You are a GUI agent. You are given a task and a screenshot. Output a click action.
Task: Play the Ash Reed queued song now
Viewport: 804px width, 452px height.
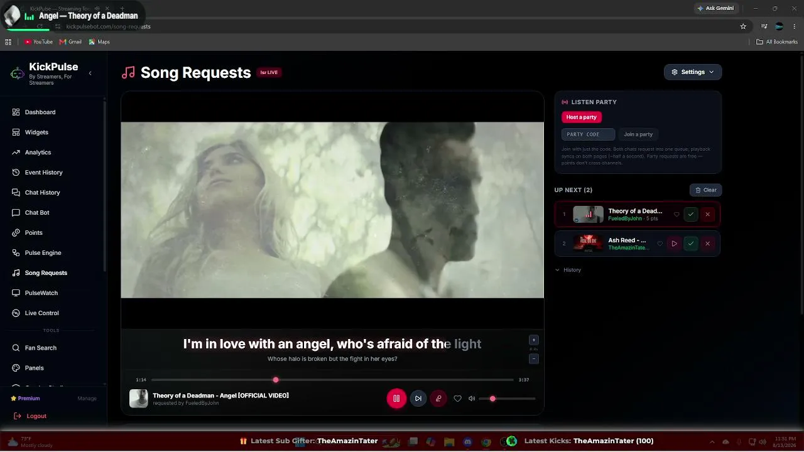(674, 244)
